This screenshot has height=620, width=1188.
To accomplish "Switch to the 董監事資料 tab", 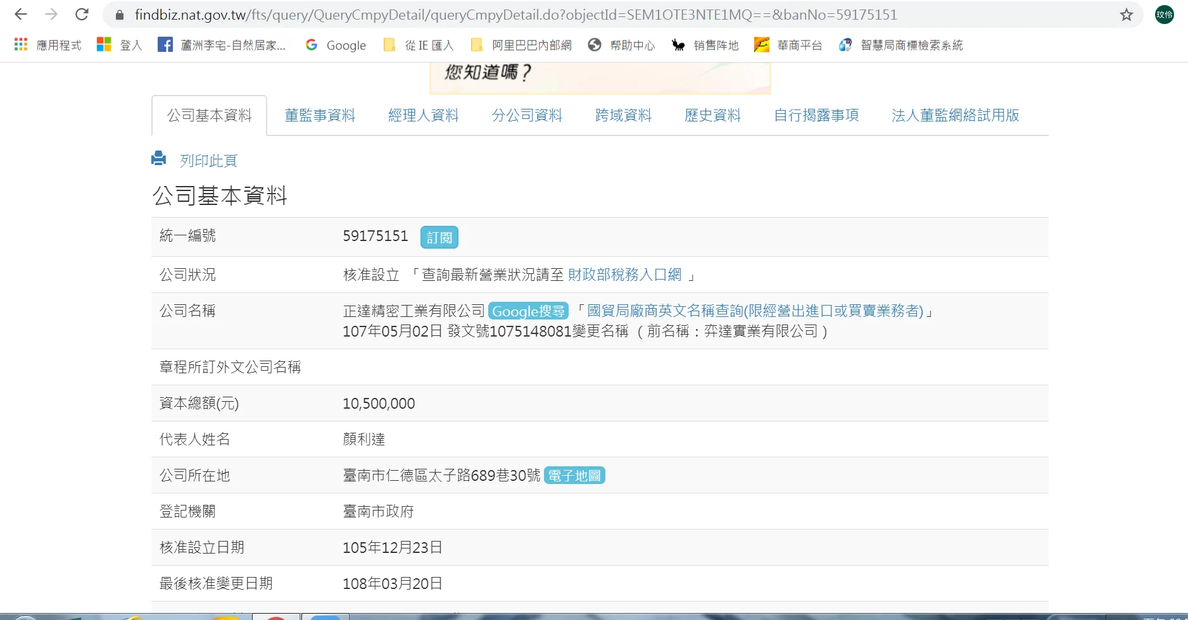I will (320, 115).
